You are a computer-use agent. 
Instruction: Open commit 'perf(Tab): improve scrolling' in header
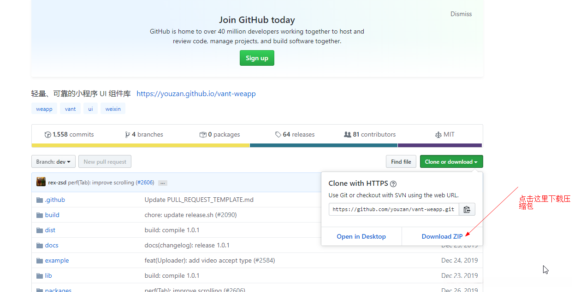[x=101, y=183]
